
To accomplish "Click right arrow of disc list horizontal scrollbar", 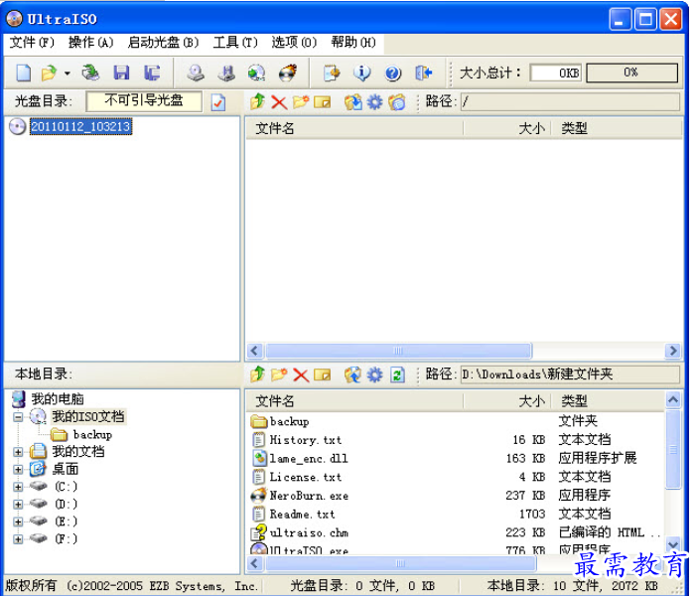I will pos(673,351).
